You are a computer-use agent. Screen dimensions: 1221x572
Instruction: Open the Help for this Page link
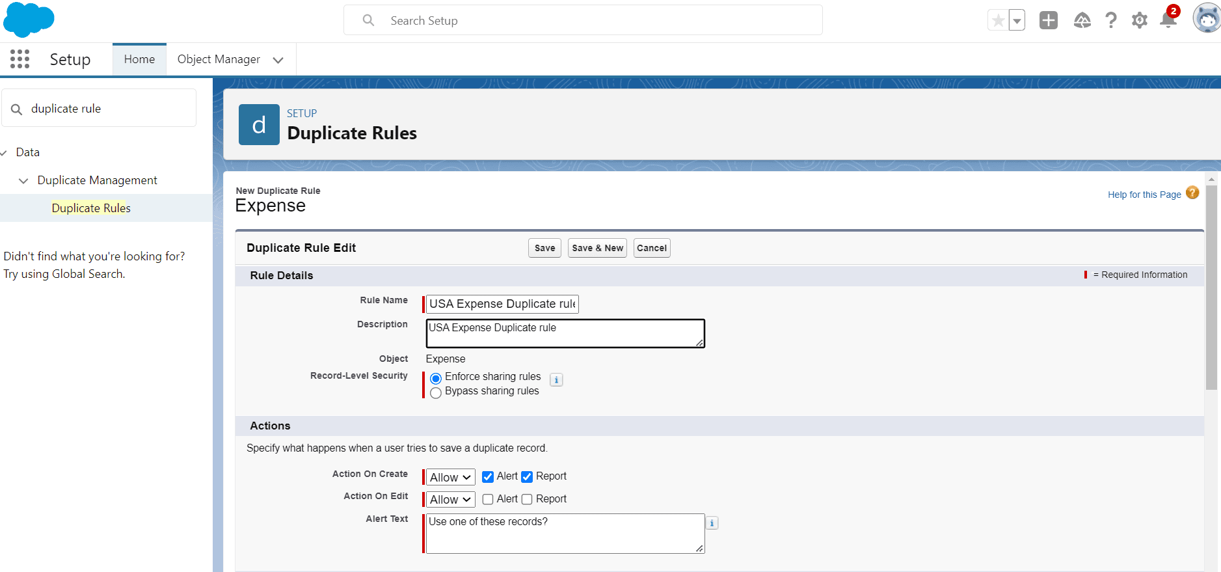coord(1144,195)
